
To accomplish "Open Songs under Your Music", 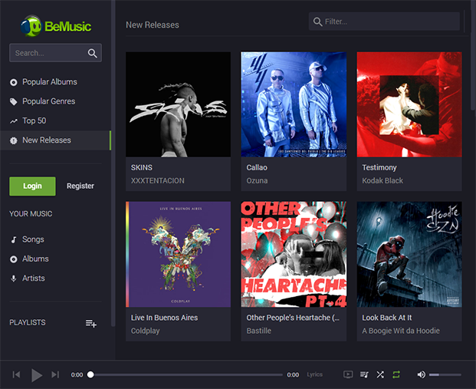I will tap(55, 240).
